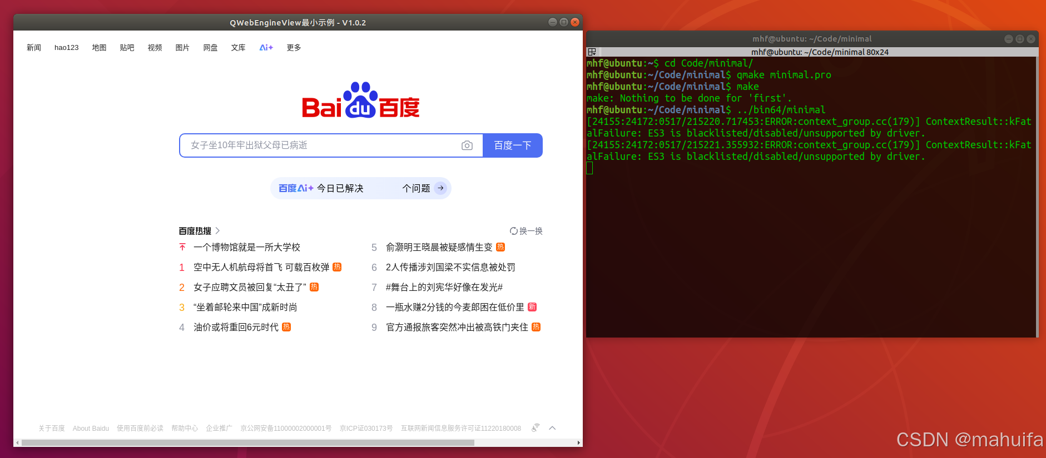Click the 热 badge beside 俞灏明王晓晨
Viewport: 1046px width, 458px height.
click(500, 247)
